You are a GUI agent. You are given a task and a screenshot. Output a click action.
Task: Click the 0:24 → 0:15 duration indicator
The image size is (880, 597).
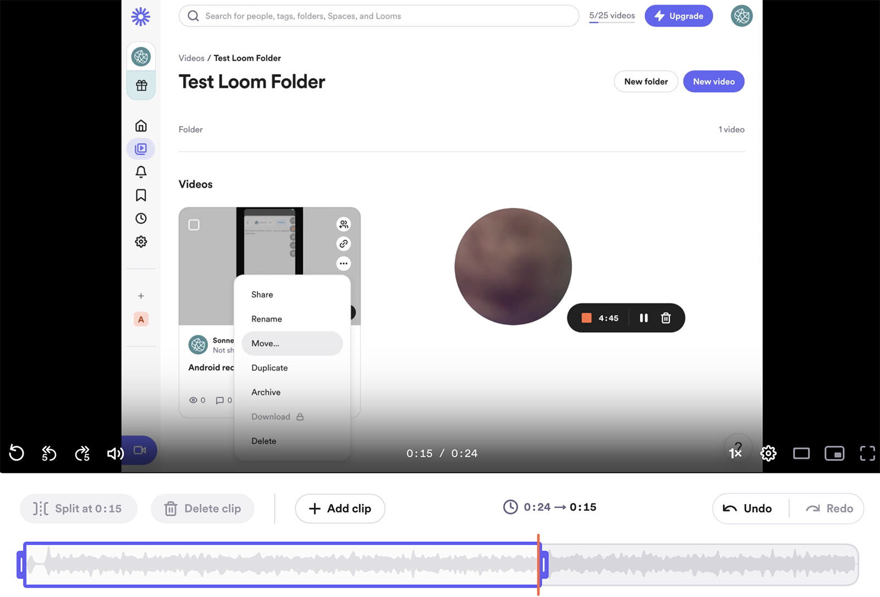pos(549,507)
